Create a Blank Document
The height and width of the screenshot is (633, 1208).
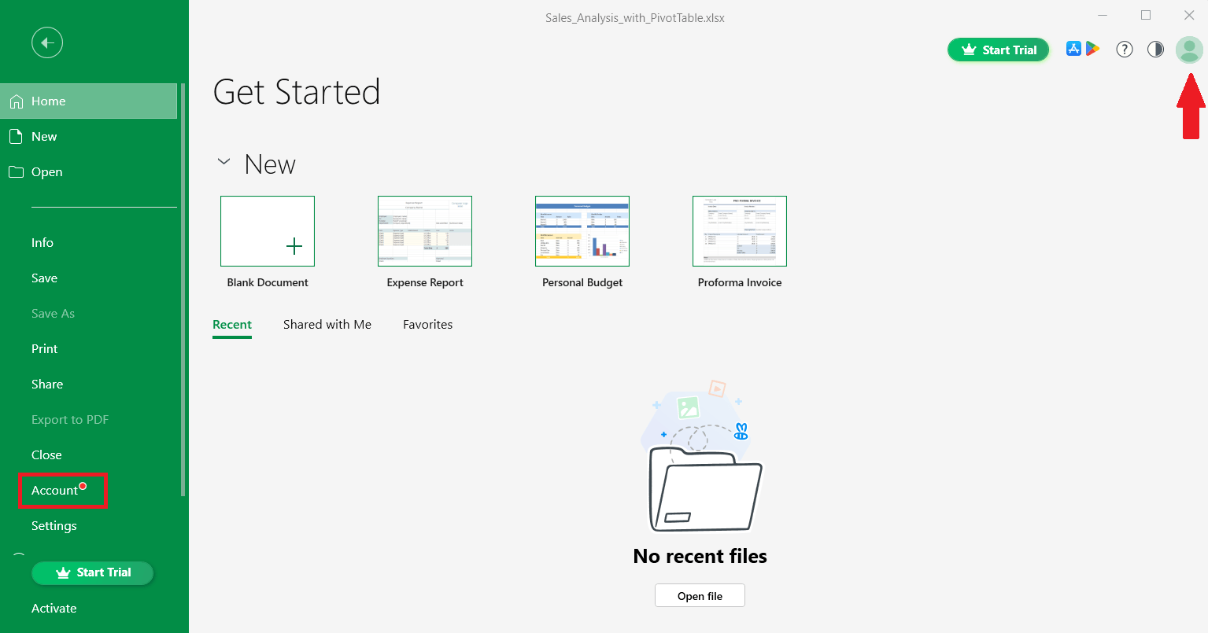268,231
